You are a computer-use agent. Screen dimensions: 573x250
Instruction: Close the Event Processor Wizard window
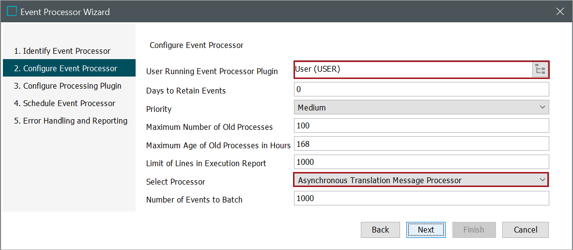tap(560, 11)
